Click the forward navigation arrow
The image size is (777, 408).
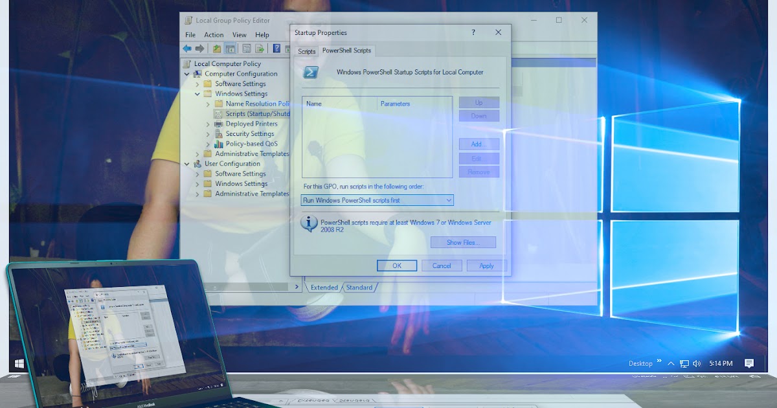(x=199, y=48)
